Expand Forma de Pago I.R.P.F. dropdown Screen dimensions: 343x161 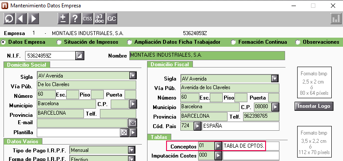(131, 159)
